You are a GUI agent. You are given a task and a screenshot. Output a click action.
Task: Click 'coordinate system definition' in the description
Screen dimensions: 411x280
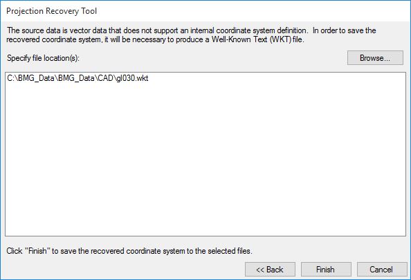coord(262,30)
